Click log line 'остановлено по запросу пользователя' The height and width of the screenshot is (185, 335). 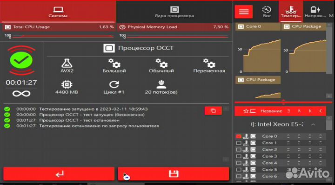click(x=99, y=126)
